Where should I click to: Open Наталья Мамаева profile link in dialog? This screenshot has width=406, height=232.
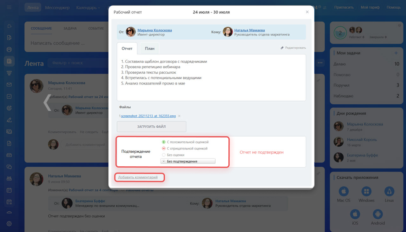[x=250, y=30]
